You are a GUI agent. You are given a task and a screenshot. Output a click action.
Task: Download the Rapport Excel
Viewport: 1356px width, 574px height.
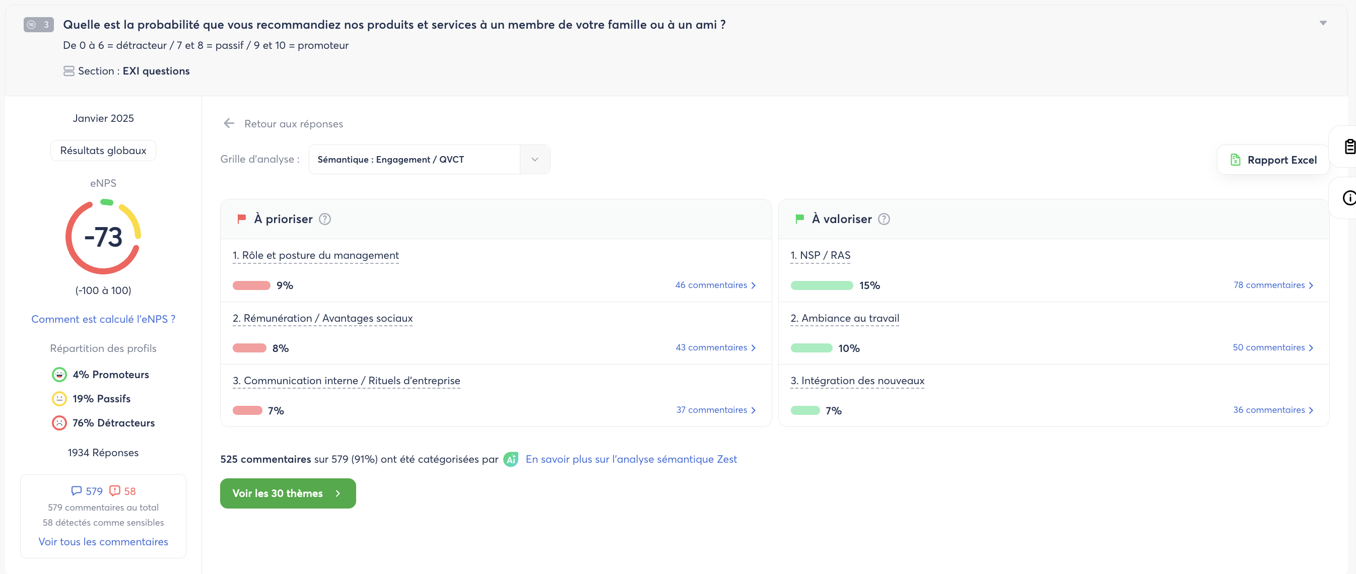tap(1273, 160)
